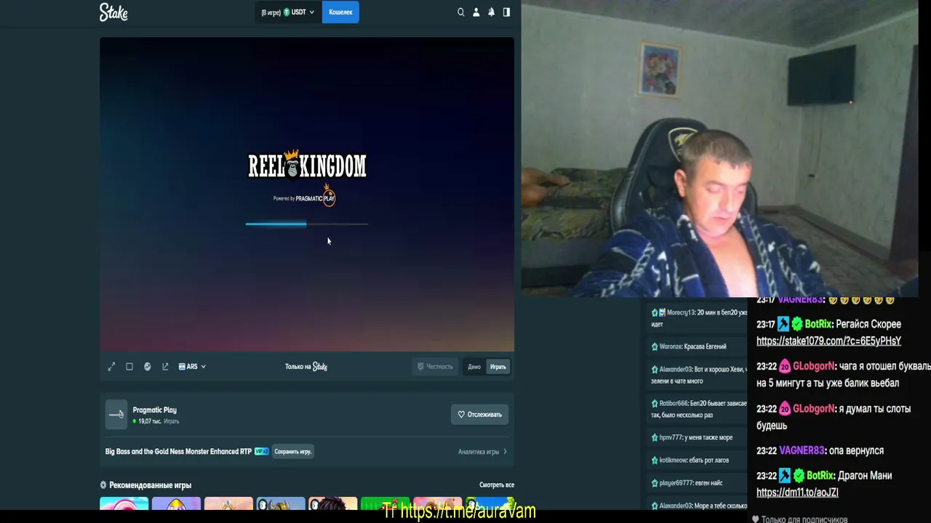Click the player69777 message евген найс

click(x=709, y=483)
